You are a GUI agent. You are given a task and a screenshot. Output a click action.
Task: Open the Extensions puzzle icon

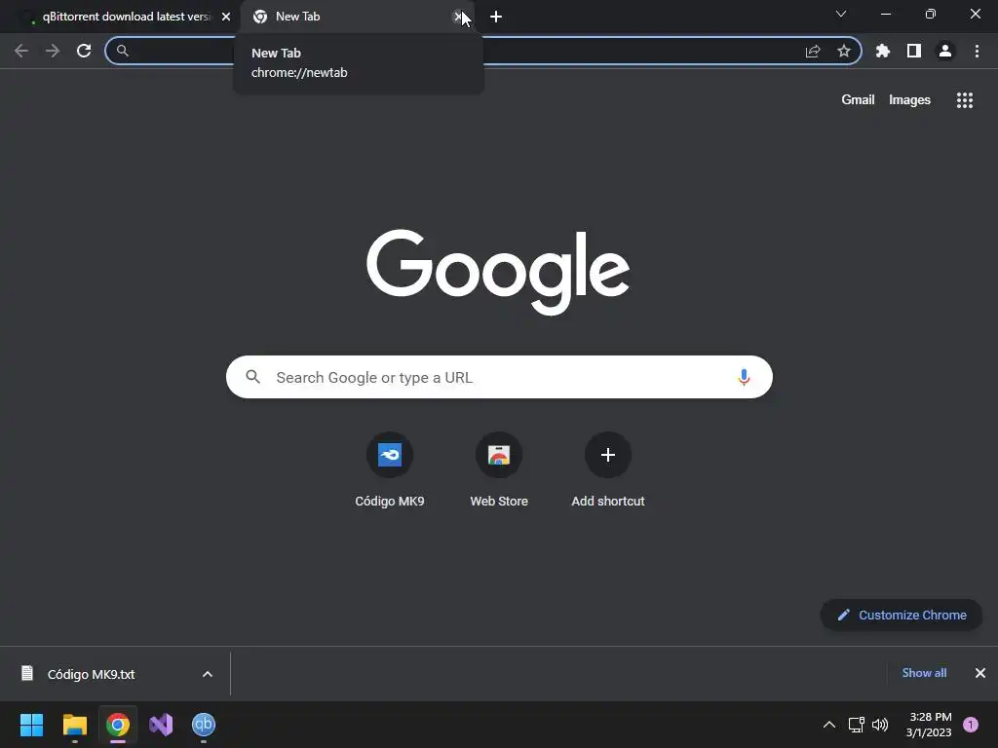tap(883, 51)
